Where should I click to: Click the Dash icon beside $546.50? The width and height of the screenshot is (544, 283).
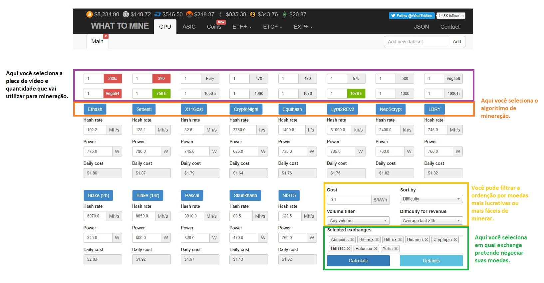(x=158, y=14)
